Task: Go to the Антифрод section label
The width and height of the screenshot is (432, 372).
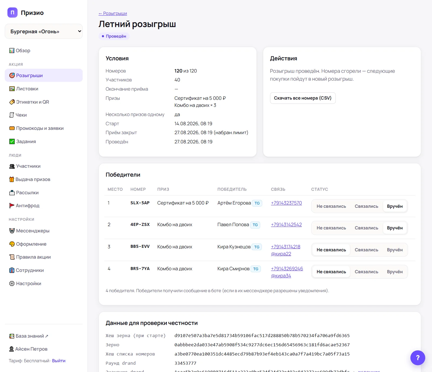Action: (28, 206)
